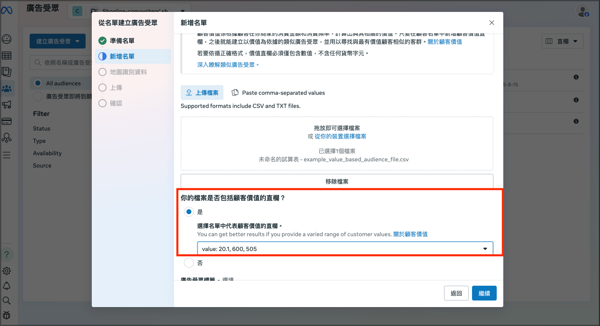Expand the 直欄 columns dropdown
Screen dimensions: 600x326
pos(562,41)
